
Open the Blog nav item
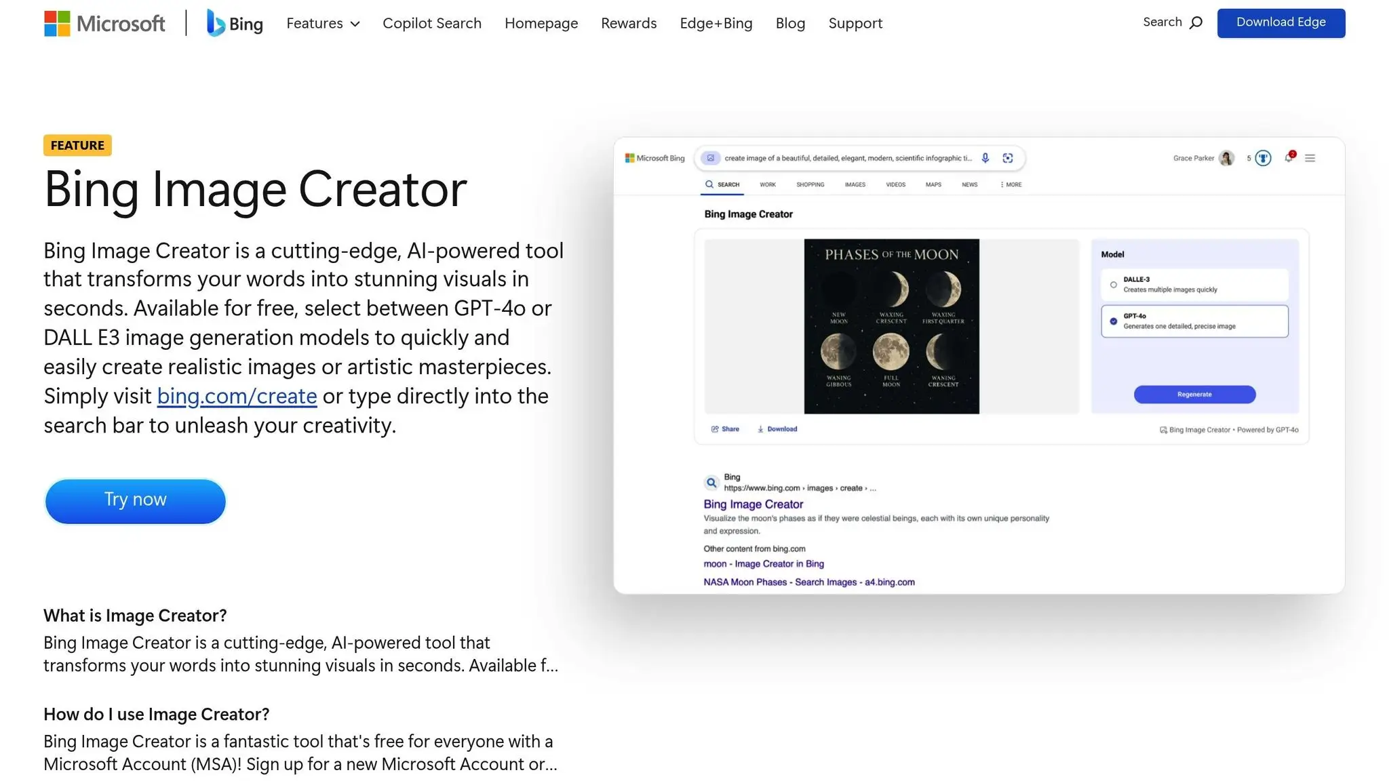point(790,23)
